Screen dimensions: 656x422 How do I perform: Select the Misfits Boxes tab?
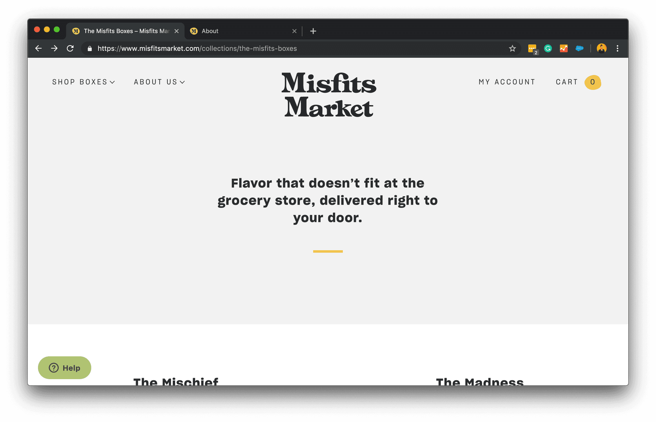124,31
